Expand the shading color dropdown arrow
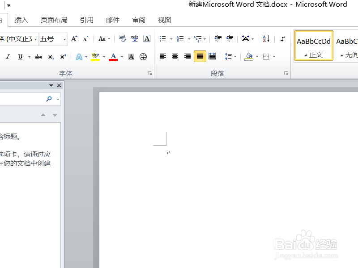The width and height of the screenshot is (358, 268). pyautogui.click(x=257, y=57)
